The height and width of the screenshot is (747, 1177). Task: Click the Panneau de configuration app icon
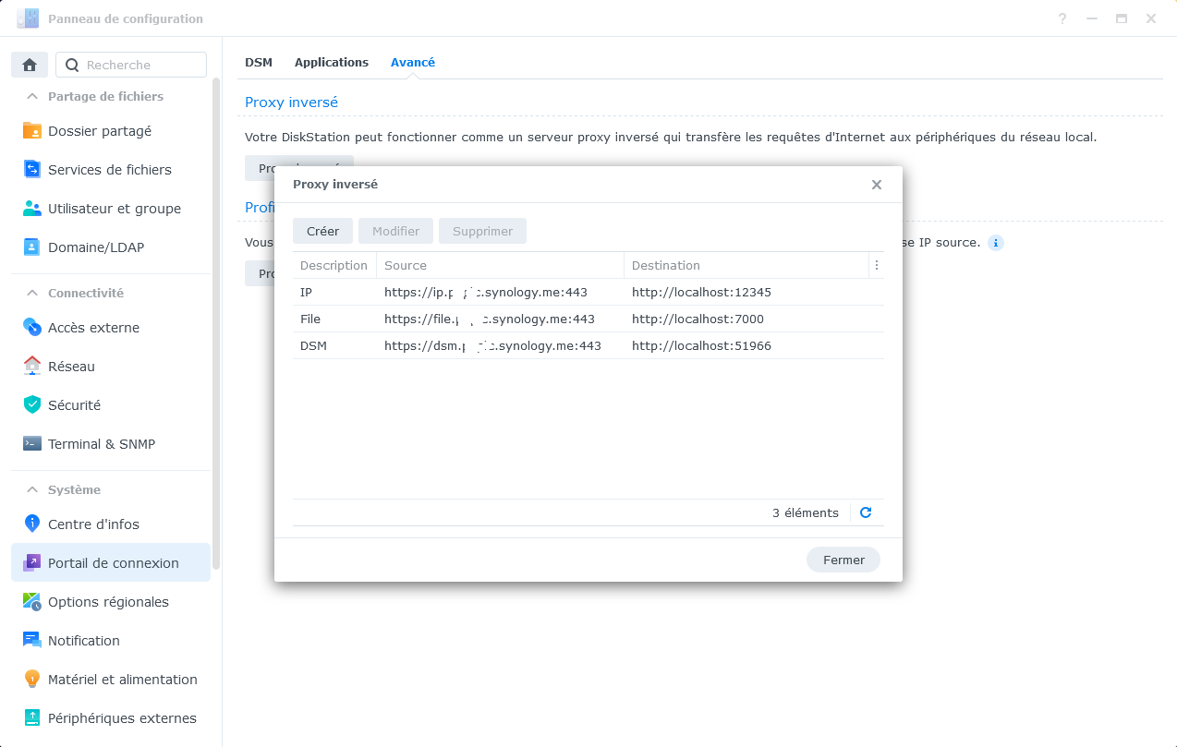tap(29, 18)
